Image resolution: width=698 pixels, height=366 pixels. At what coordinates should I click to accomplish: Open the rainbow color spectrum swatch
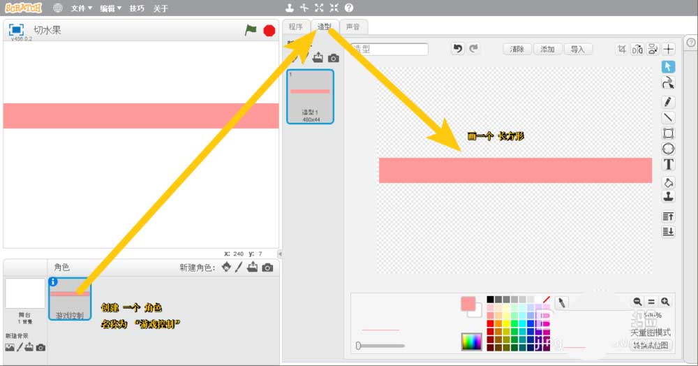point(471,342)
